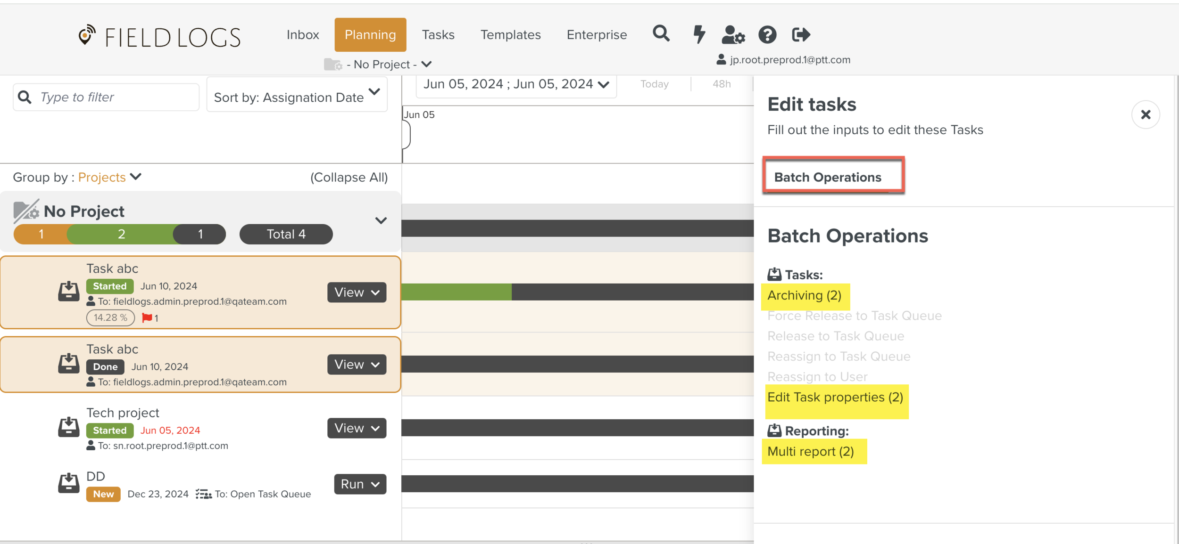Select the Archiving (2) operation link
The image size is (1179, 544).
pyautogui.click(x=804, y=295)
